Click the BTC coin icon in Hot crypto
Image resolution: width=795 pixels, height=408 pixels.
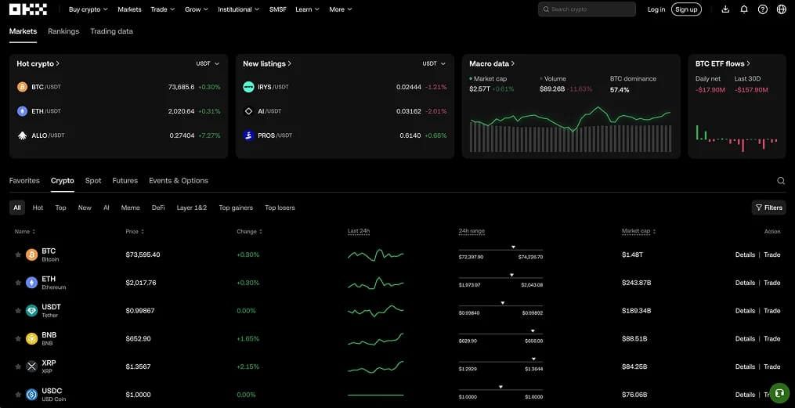pos(22,87)
